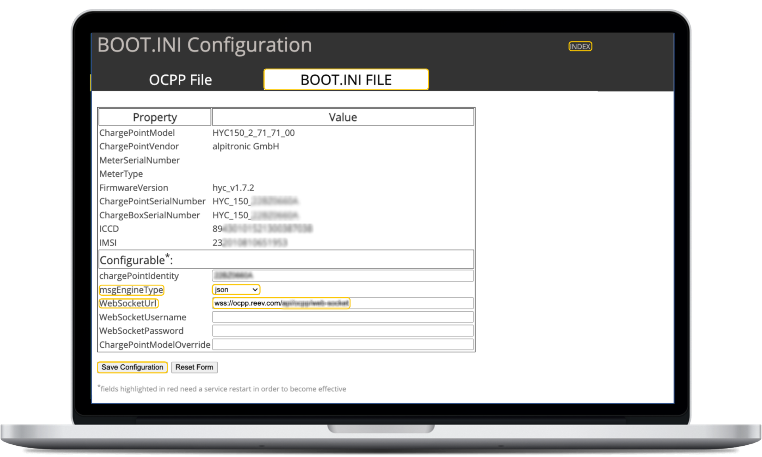Click the ChargePointVendor value alpitronic GmbH
This screenshot has height=457, width=762.
246,146
